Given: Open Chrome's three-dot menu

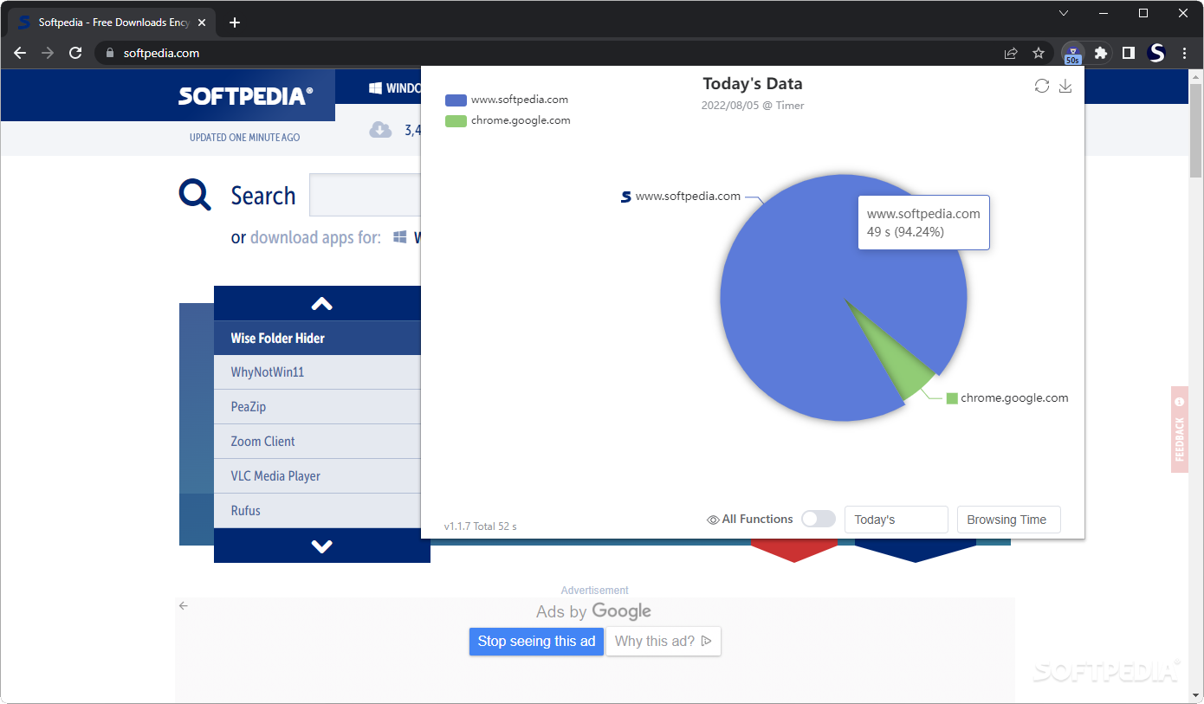Looking at the screenshot, I should (x=1184, y=53).
